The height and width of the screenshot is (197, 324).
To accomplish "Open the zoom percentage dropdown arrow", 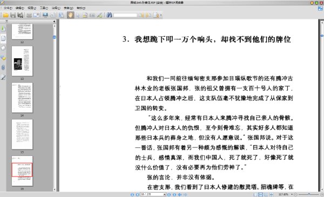I will click(292, 194).
